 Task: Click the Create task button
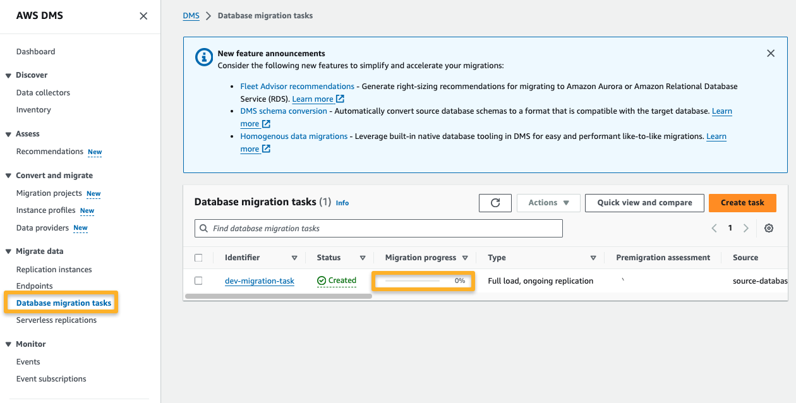point(742,203)
